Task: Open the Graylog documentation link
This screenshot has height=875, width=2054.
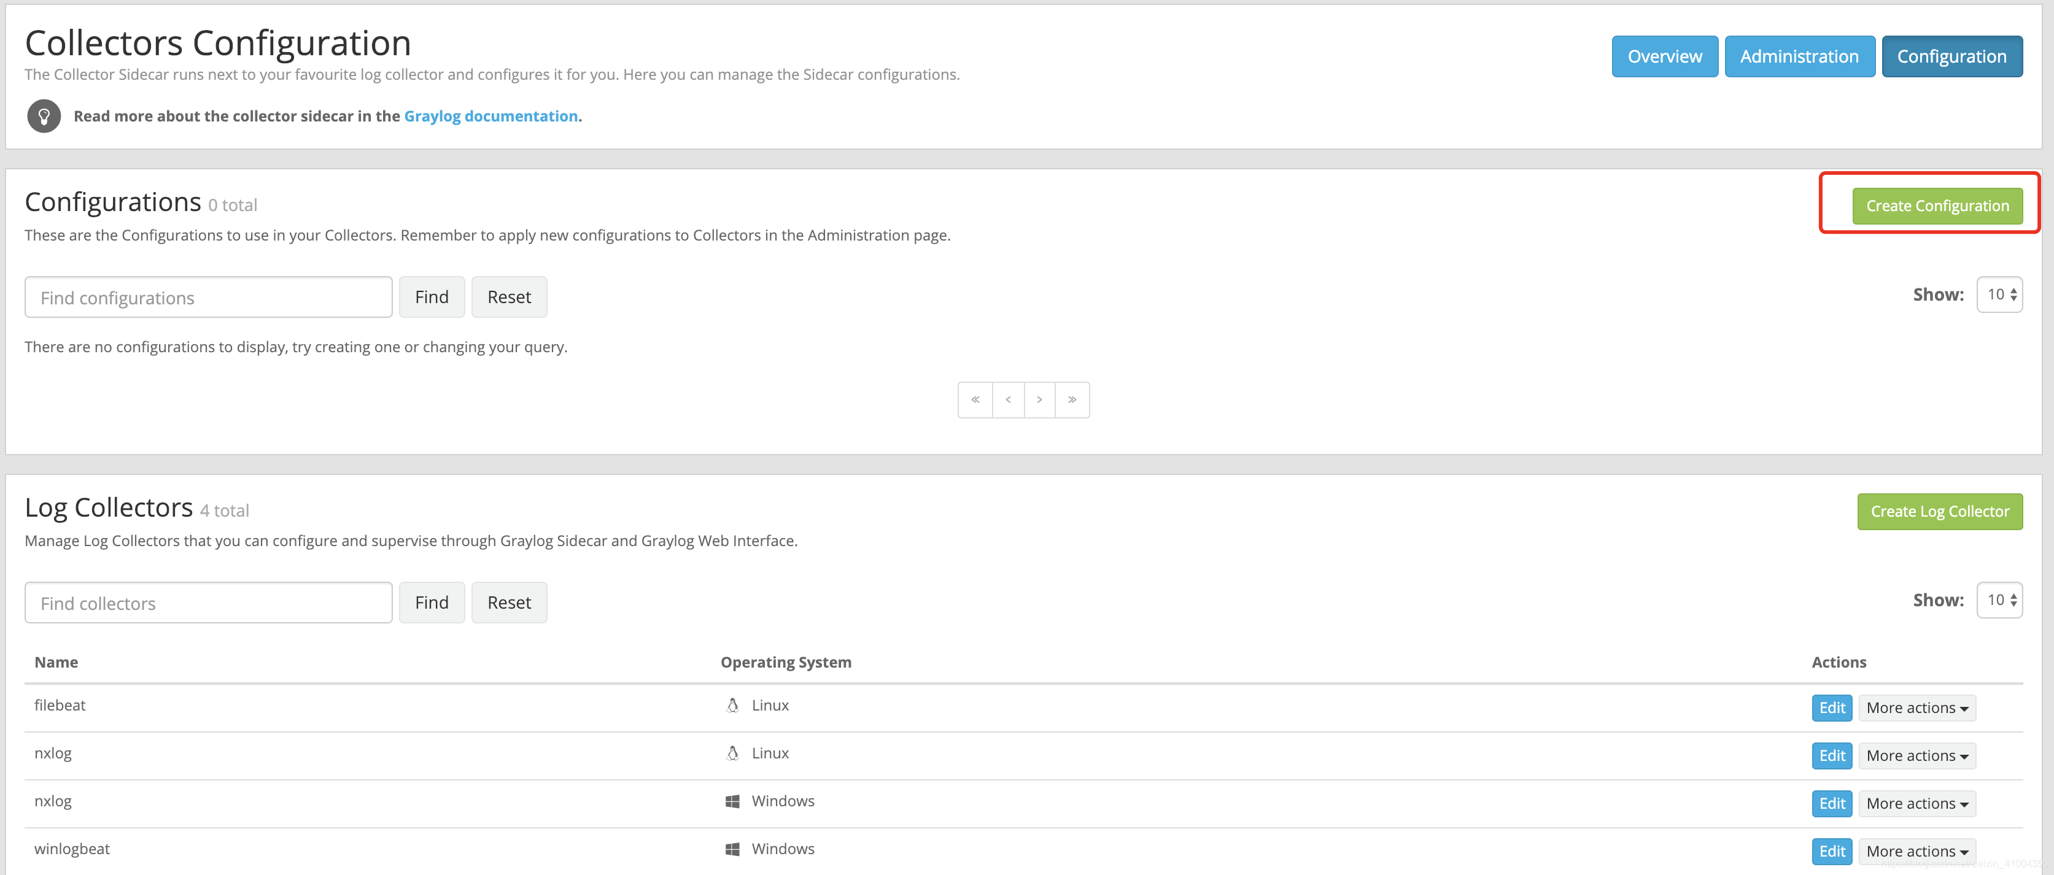Action: [490, 117]
